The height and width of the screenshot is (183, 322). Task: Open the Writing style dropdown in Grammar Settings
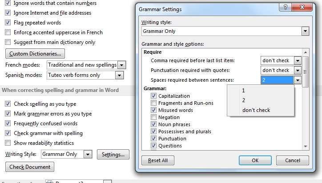click(305, 32)
